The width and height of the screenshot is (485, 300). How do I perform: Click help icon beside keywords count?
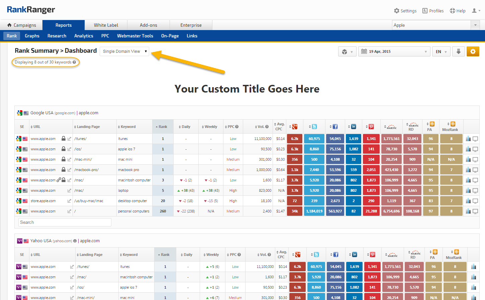click(x=74, y=62)
